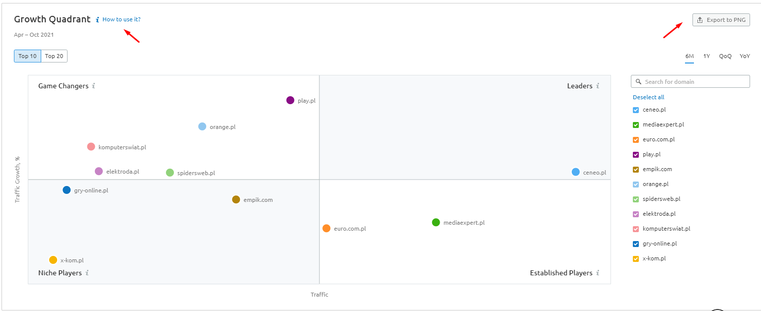Toggle the euro.com.pl checkbox
The image size is (761, 311).
point(636,140)
